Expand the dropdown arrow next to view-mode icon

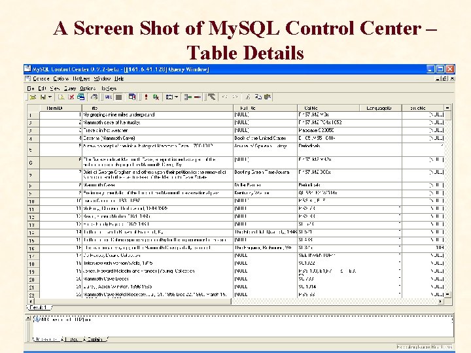click(177, 97)
